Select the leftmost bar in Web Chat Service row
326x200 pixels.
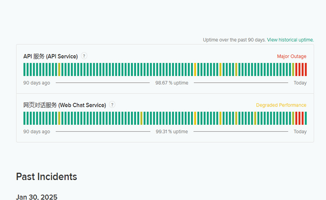25,118
